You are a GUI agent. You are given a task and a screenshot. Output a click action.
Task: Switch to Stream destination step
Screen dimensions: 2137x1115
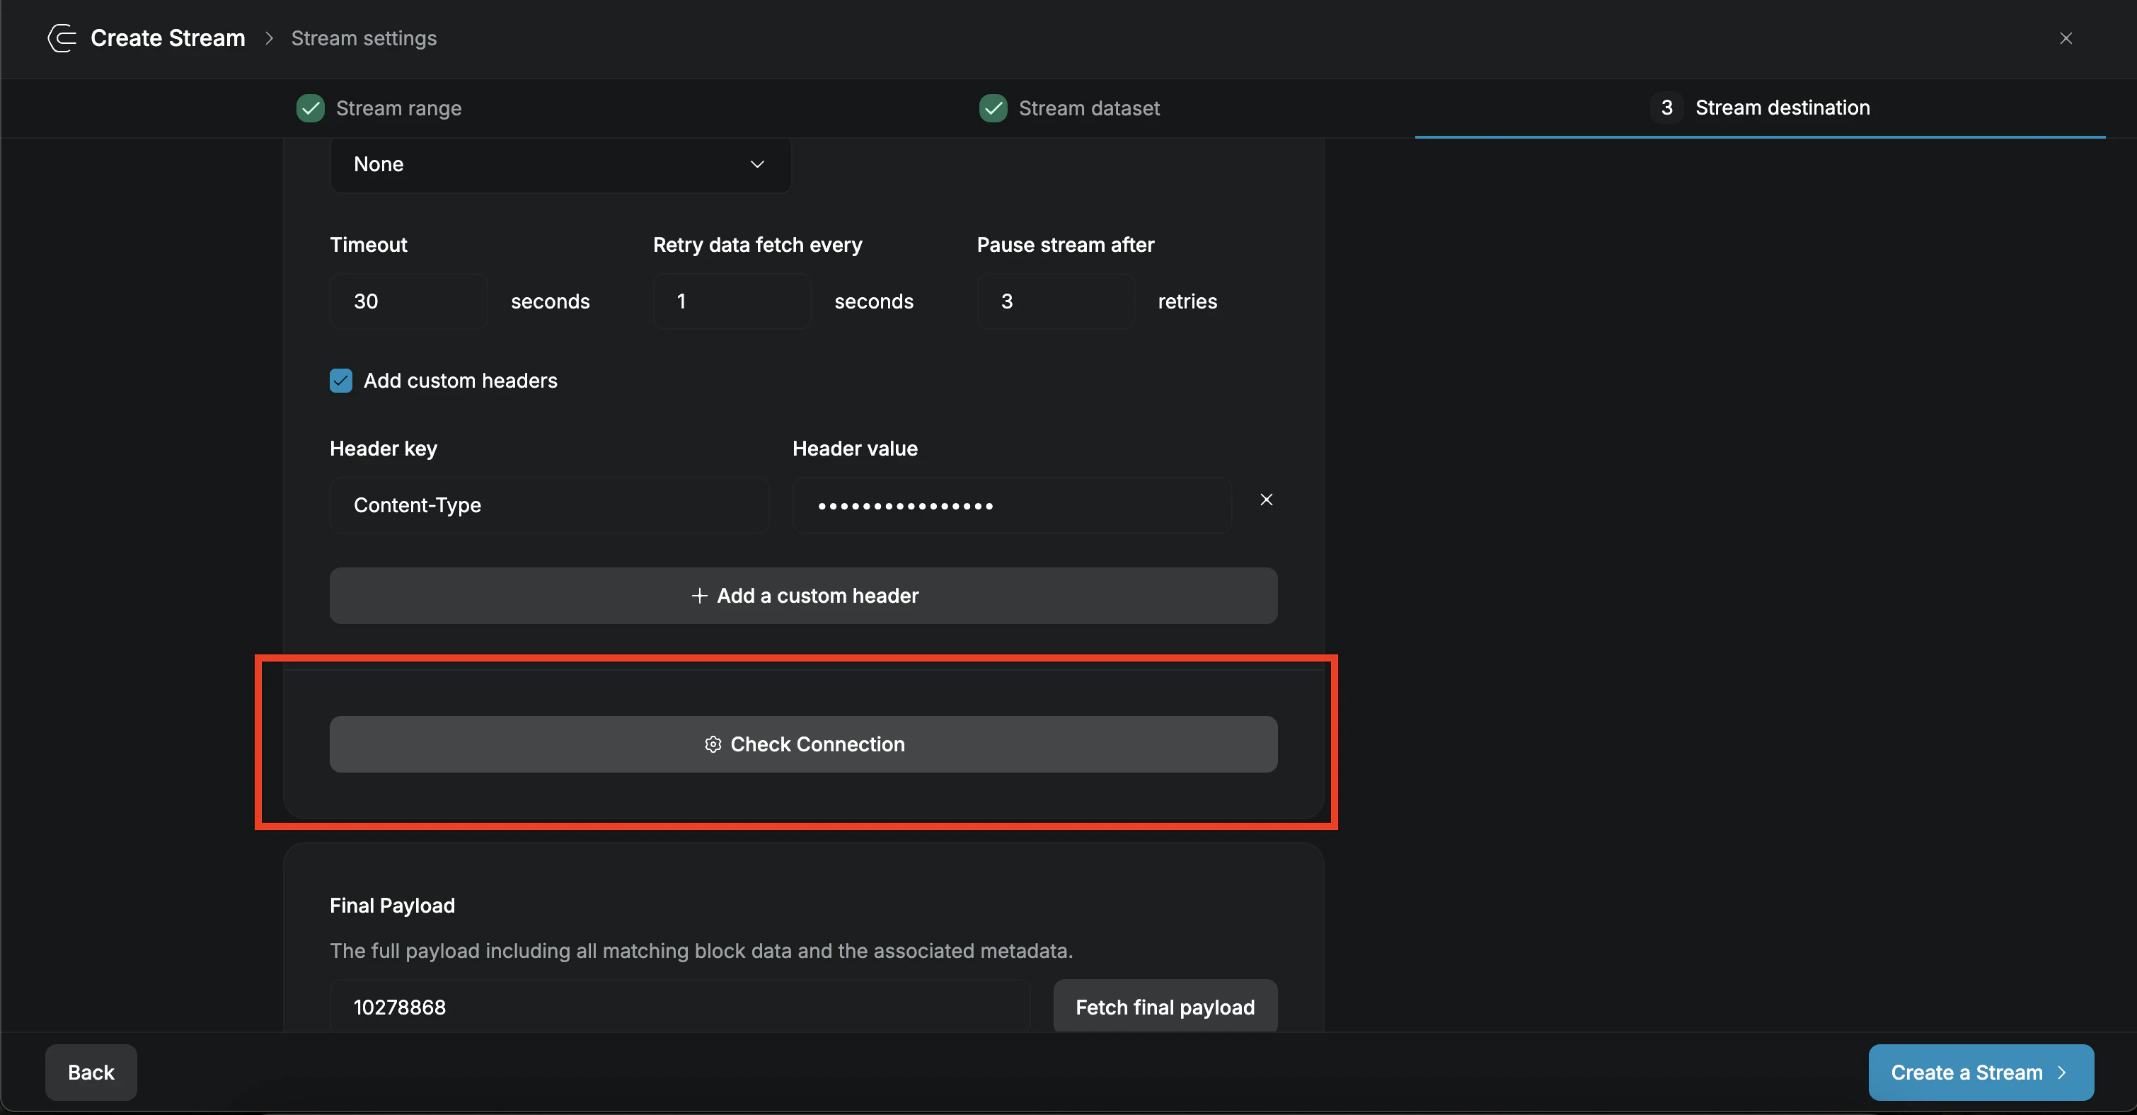tap(1782, 107)
